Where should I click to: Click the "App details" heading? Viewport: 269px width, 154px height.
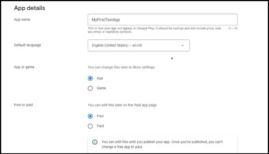coord(30,8)
